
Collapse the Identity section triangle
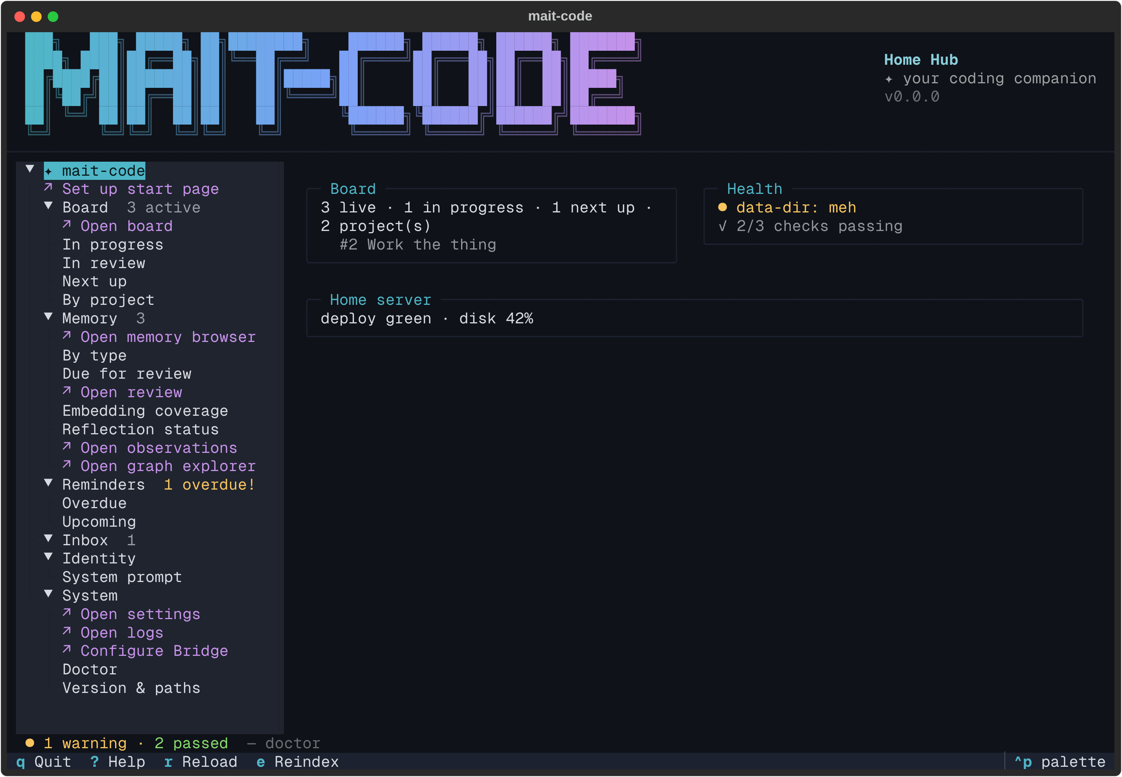click(48, 557)
